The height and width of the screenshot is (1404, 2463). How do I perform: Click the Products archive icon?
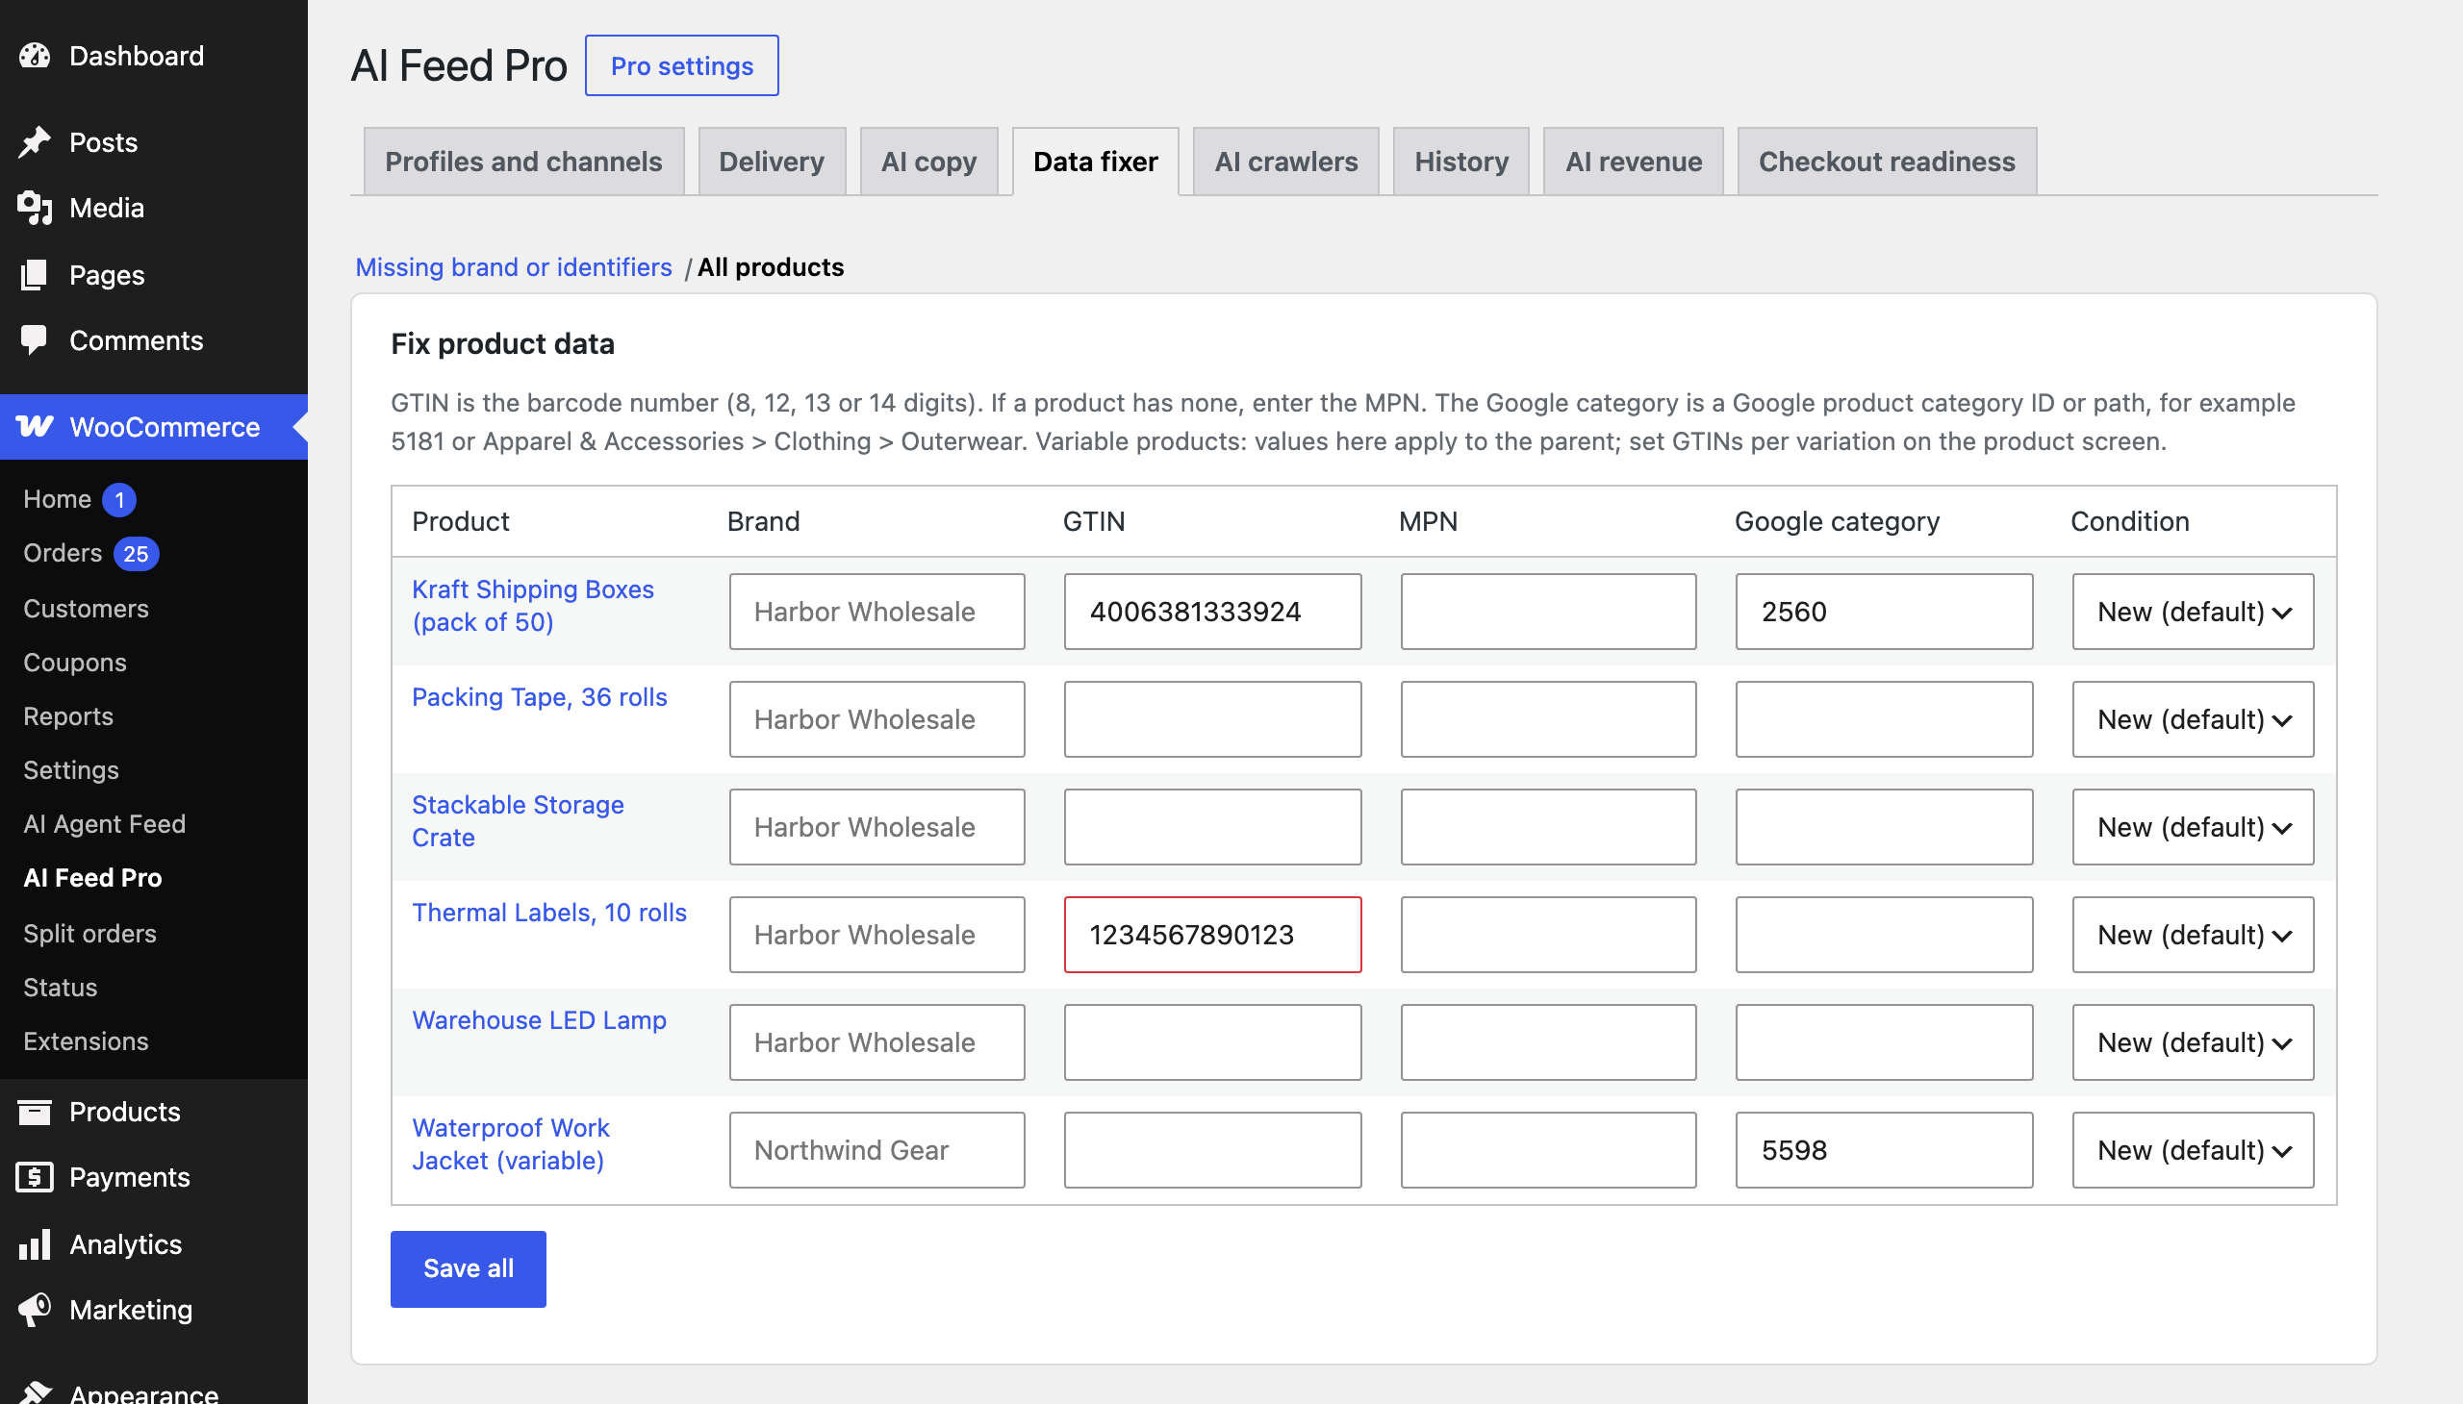pyautogui.click(x=35, y=1112)
